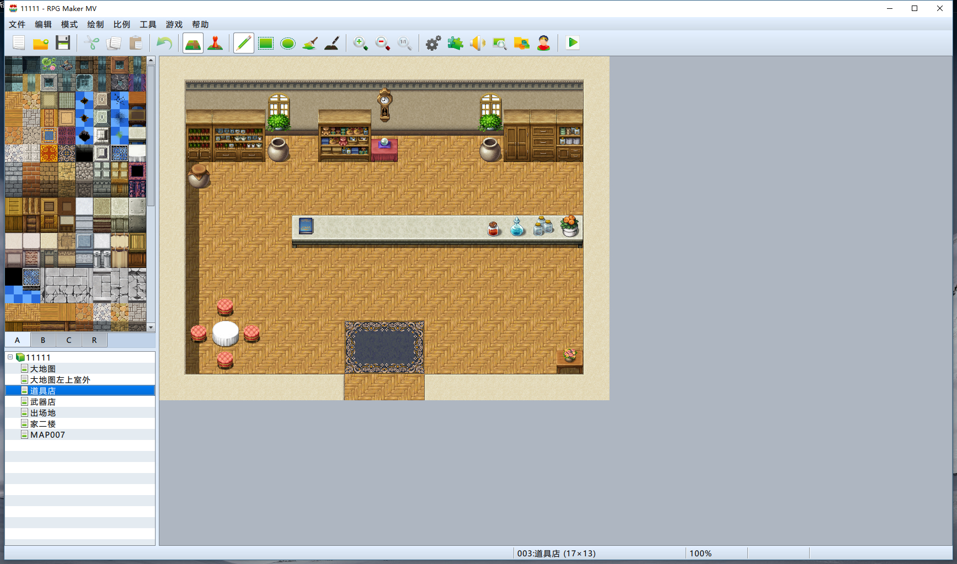Select the Flood Fill tool
Viewport: 957px width, 564px height.
[x=310, y=43]
